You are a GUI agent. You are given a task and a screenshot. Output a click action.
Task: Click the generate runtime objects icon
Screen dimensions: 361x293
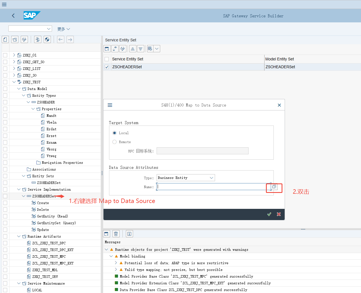(x=47, y=40)
